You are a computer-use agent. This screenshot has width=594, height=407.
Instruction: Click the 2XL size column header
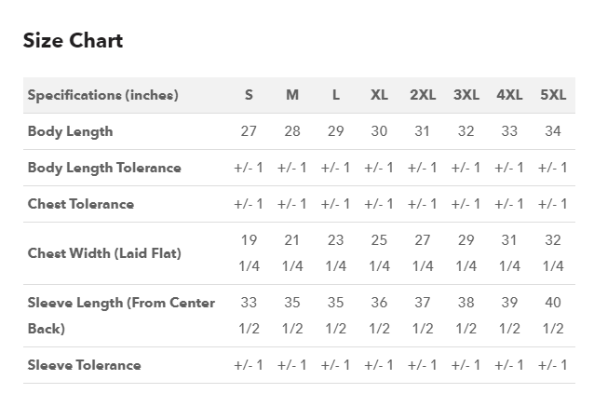point(423,95)
